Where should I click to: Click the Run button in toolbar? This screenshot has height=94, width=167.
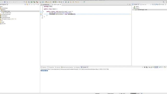[32, 2]
